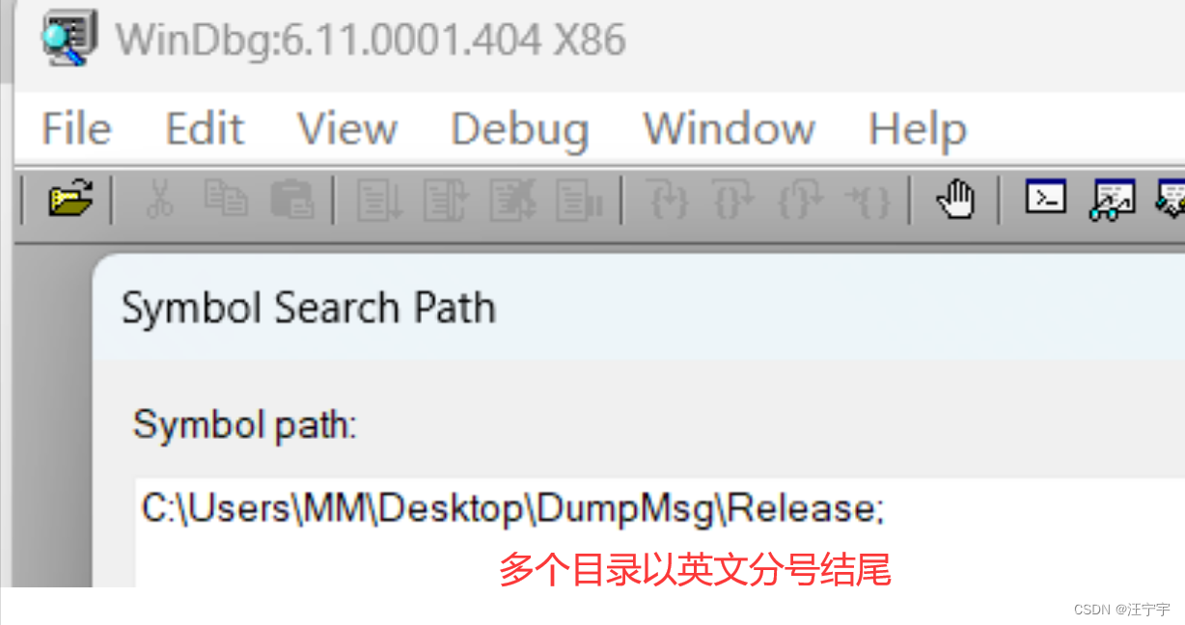This screenshot has height=625, width=1185.
Task: Toggle breakpoint with the hand icon
Action: (955, 200)
